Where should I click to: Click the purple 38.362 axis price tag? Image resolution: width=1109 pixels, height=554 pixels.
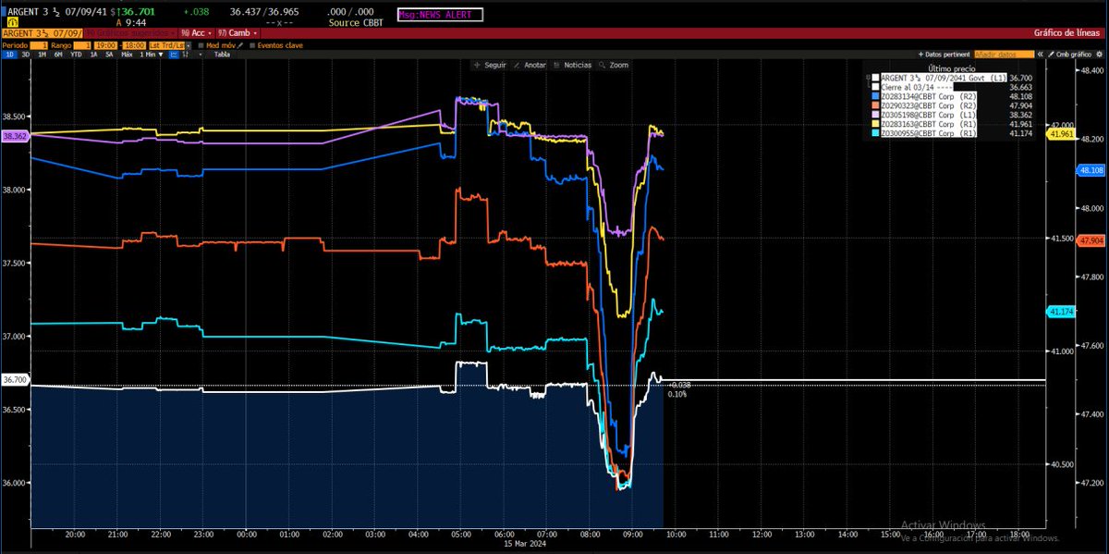pos(15,136)
